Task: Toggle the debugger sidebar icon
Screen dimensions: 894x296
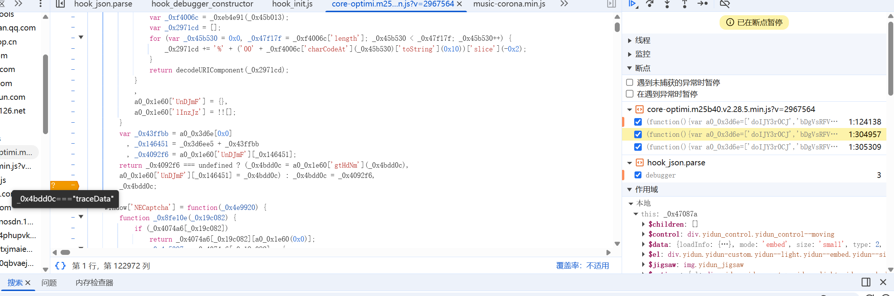Action: 612,4
